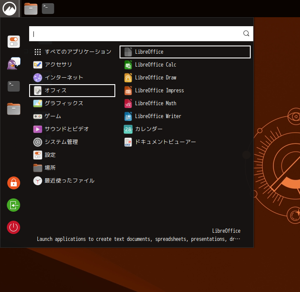The image size is (300, 292).
Task: Open terminal from the favorites sidebar
Action: point(14,86)
